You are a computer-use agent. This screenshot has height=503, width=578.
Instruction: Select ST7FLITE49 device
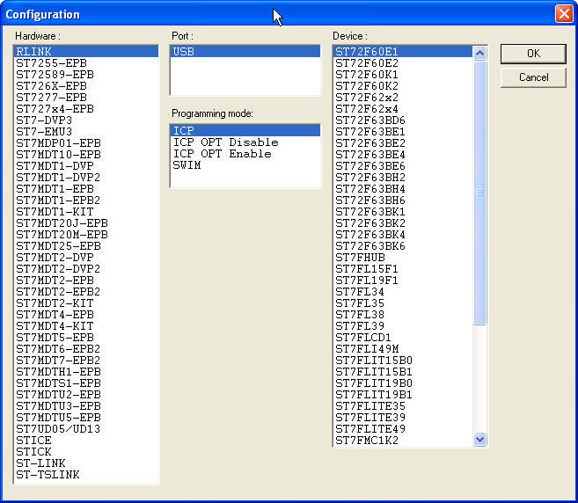pyautogui.click(x=403, y=428)
